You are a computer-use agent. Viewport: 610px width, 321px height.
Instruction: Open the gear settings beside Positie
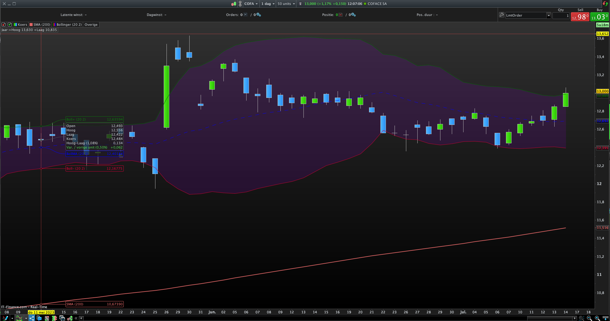tap(354, 15)
